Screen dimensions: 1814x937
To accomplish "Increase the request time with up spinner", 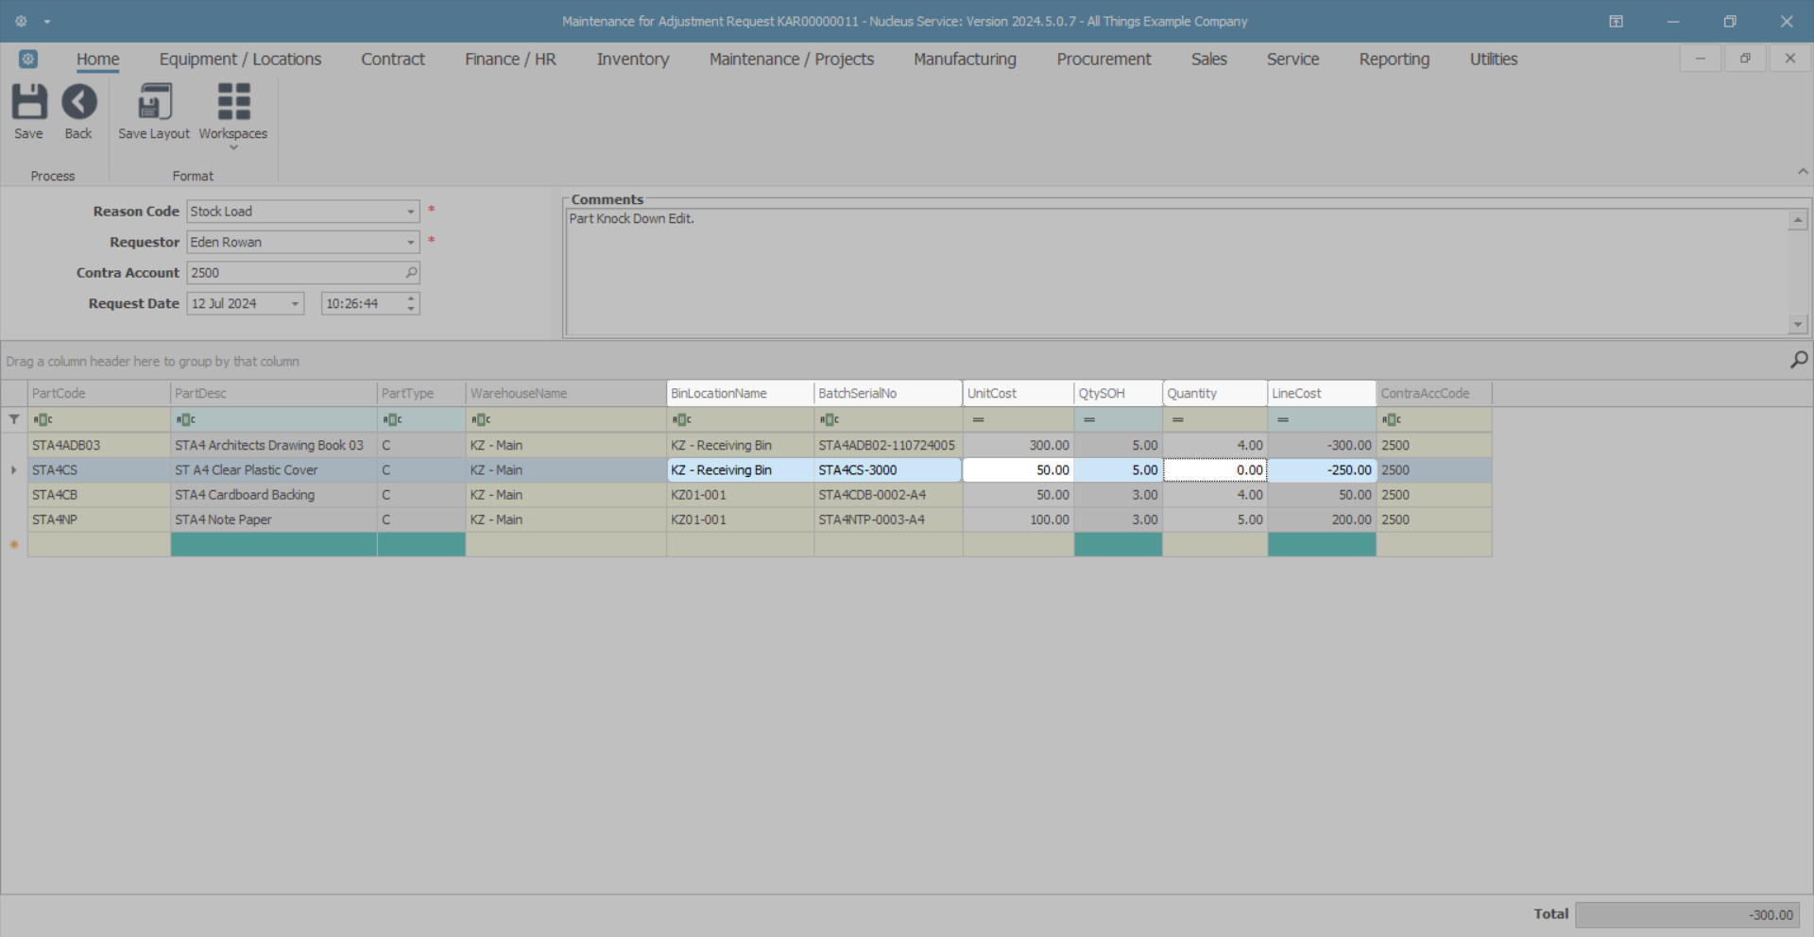I will pos(411,298).
